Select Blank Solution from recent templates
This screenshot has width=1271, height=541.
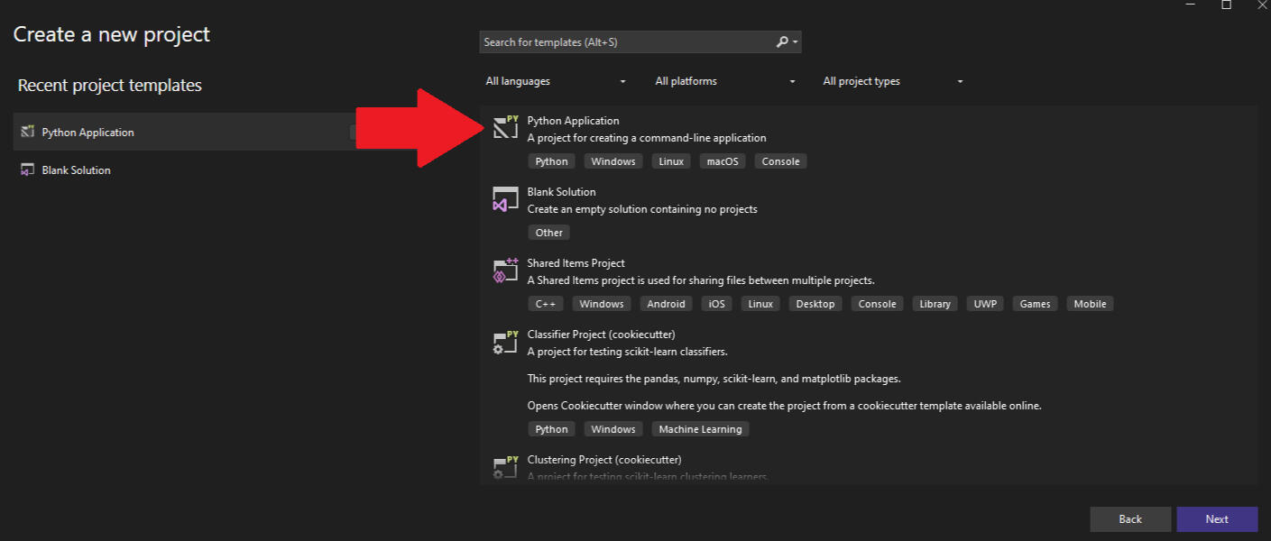[77, 170]
